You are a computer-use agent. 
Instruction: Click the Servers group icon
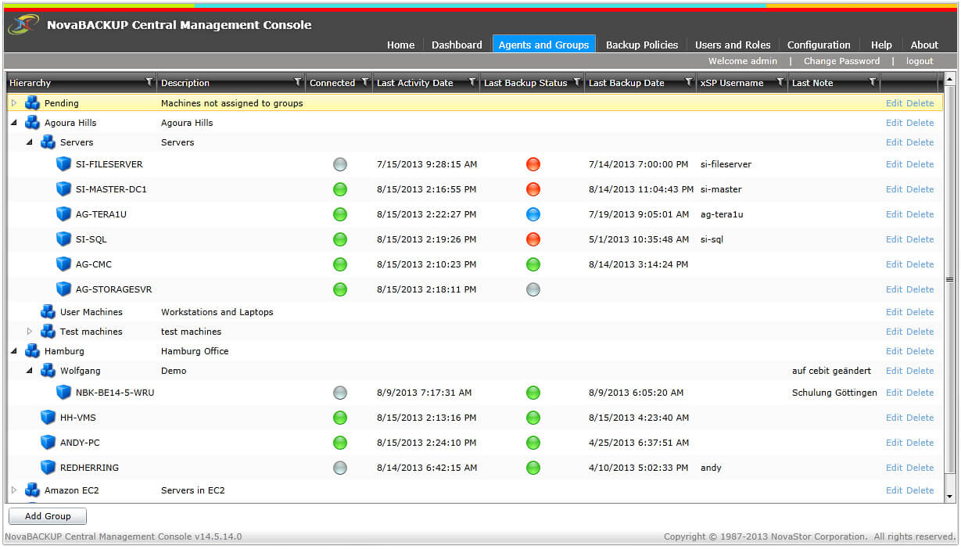point(48,142)
